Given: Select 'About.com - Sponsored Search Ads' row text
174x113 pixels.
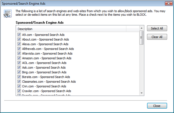Looking at the screenshot, I should [x=46, y=39].
